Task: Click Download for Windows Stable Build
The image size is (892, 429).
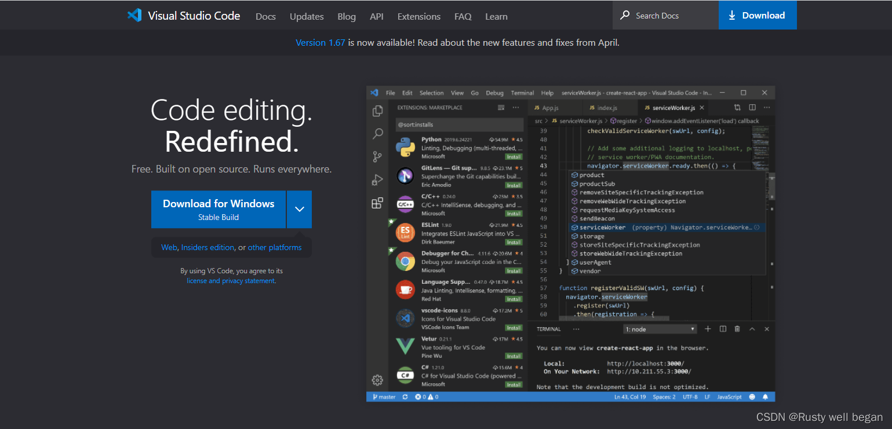Action: pyautogui.click(x=219, y=209)
